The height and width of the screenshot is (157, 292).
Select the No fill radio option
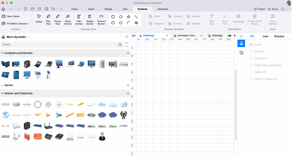255,45
